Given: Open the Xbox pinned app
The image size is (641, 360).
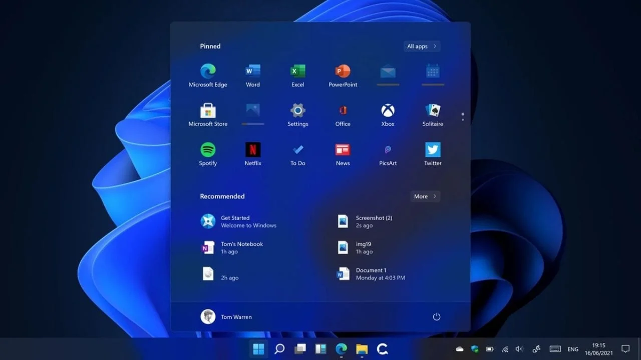Looking at the screenshot, I should coord(388,115).
